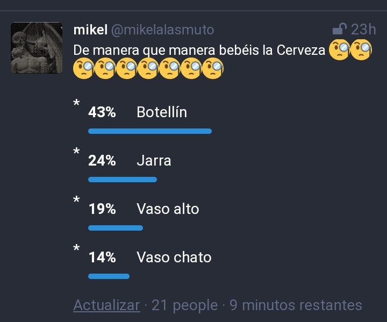Click the asterisk beside Vaso chato
This screenshot has width=387, height=322.
[x=77, y=248]
